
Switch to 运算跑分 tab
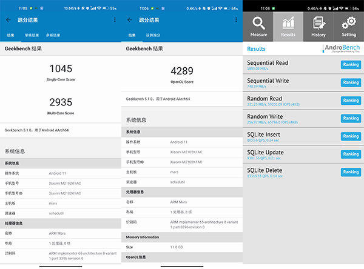152,35
